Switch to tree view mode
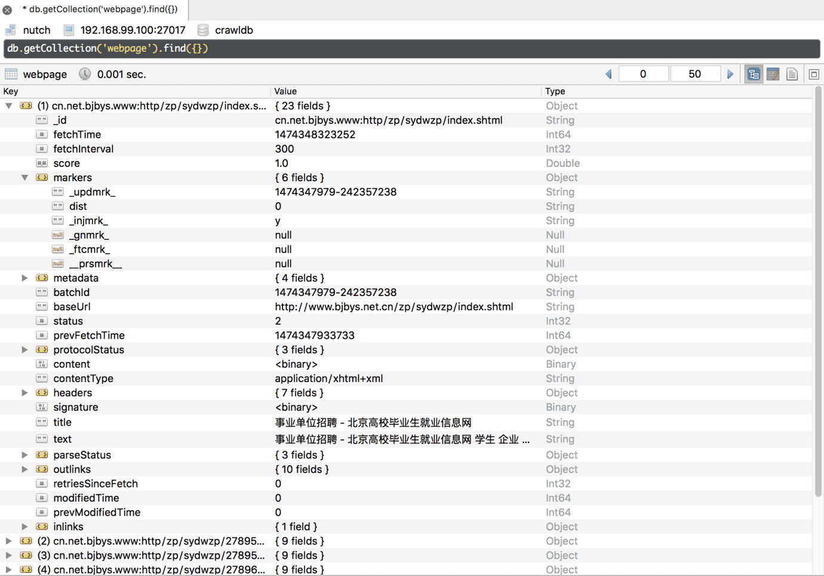 [x=754, y=74]
